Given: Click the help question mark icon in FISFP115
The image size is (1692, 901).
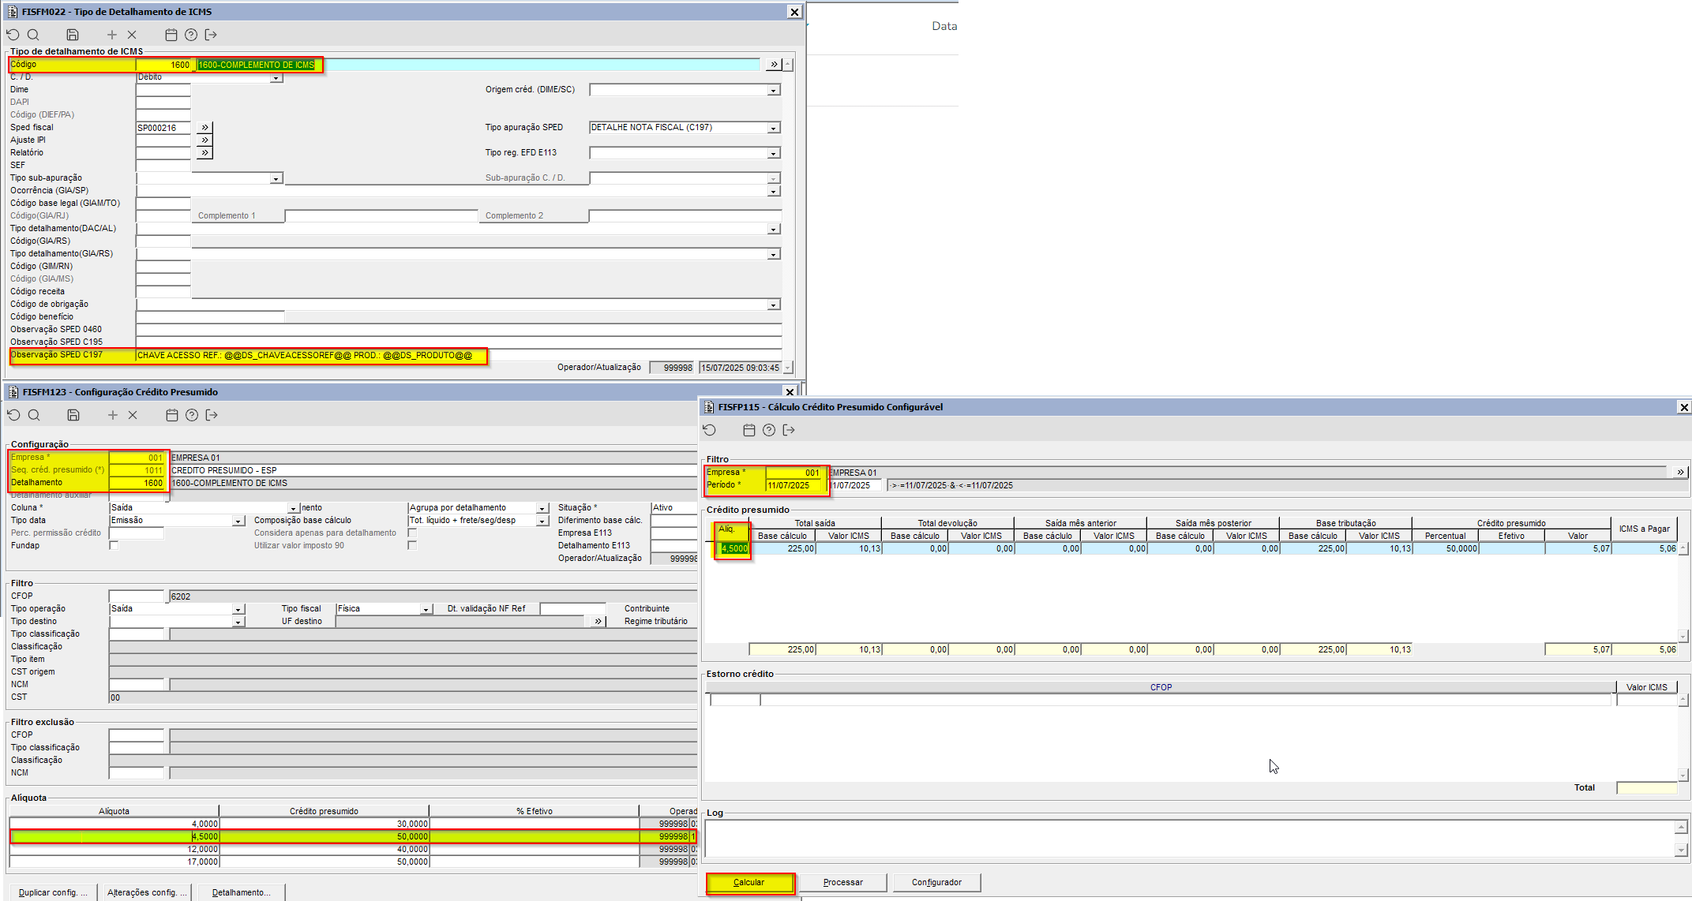Looking at the screenshot, I should pyautogui.click(x=769, y=430).
